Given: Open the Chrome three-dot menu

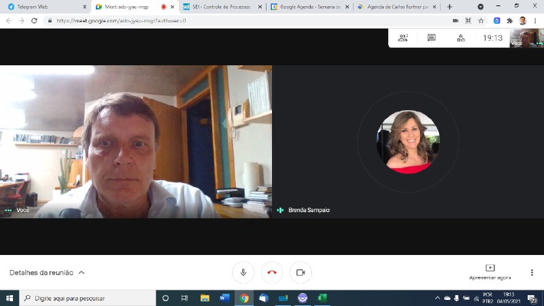Looking at the screenshot, I should [x=535, y=21].
